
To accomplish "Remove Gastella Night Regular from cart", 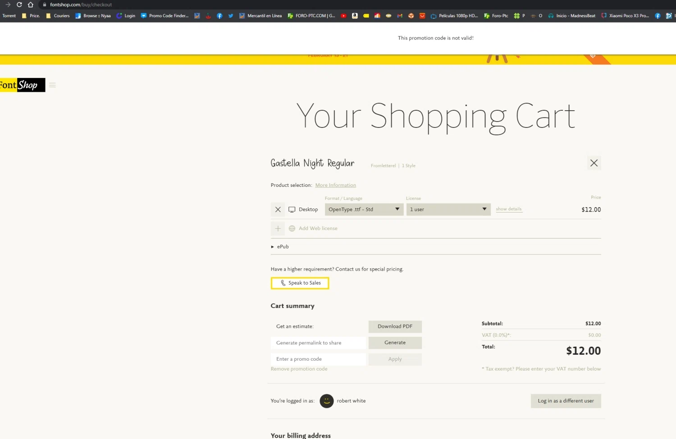I will tap(594, 163).
